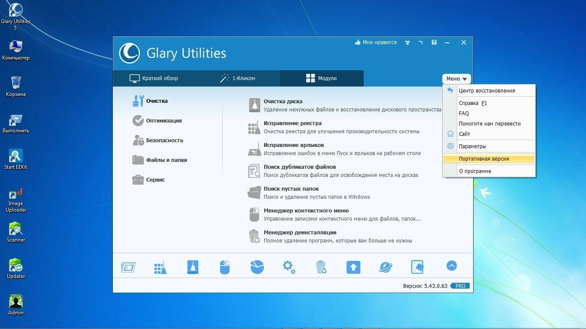Viewport: 586px width, 329px height.
Task: Choose Помогите нам перевести in the menu
Action: 489,124
